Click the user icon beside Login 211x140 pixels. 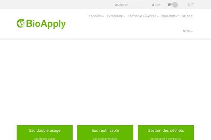(153, 5)
